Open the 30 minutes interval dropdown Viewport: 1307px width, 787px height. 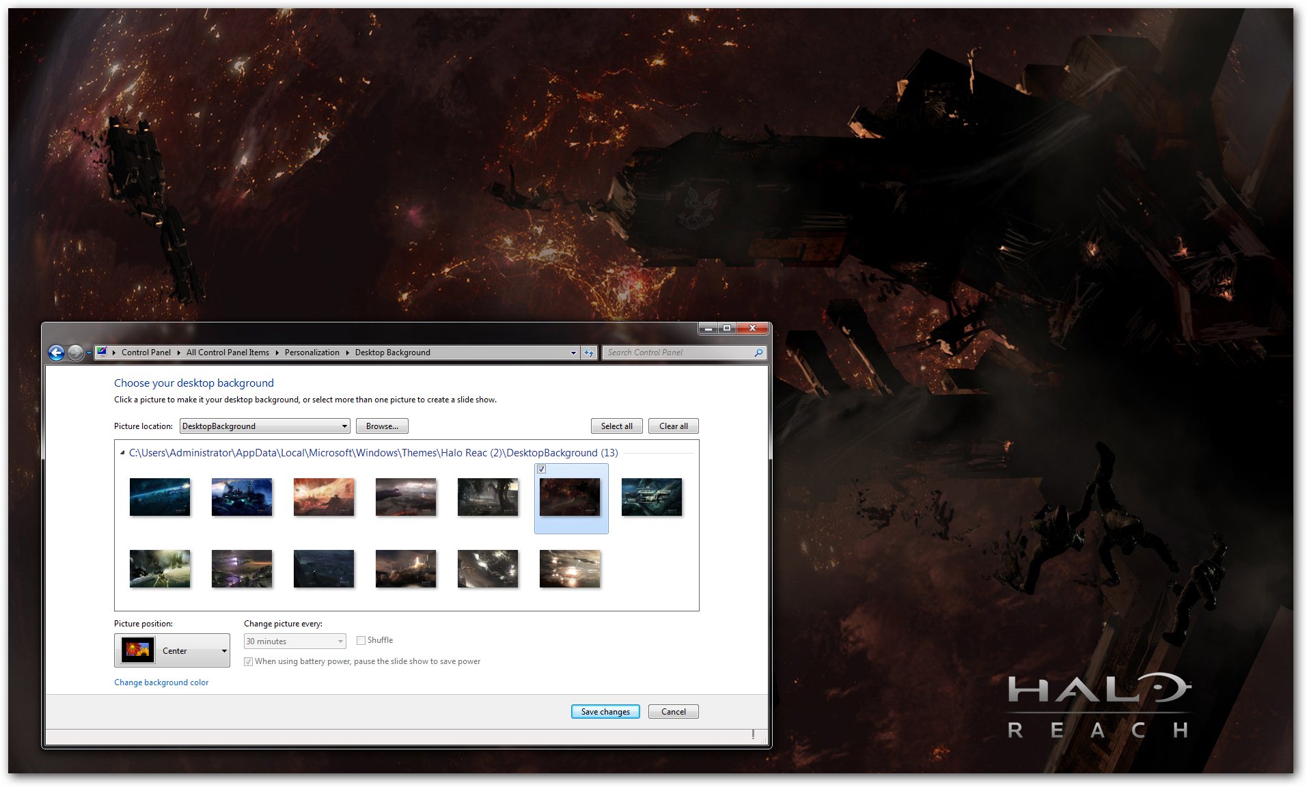[x=295, y=641]
